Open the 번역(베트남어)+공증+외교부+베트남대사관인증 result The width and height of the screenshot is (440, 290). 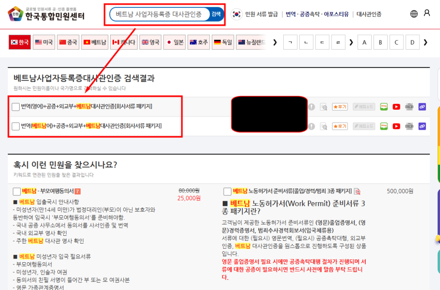(x=92, y=126)
